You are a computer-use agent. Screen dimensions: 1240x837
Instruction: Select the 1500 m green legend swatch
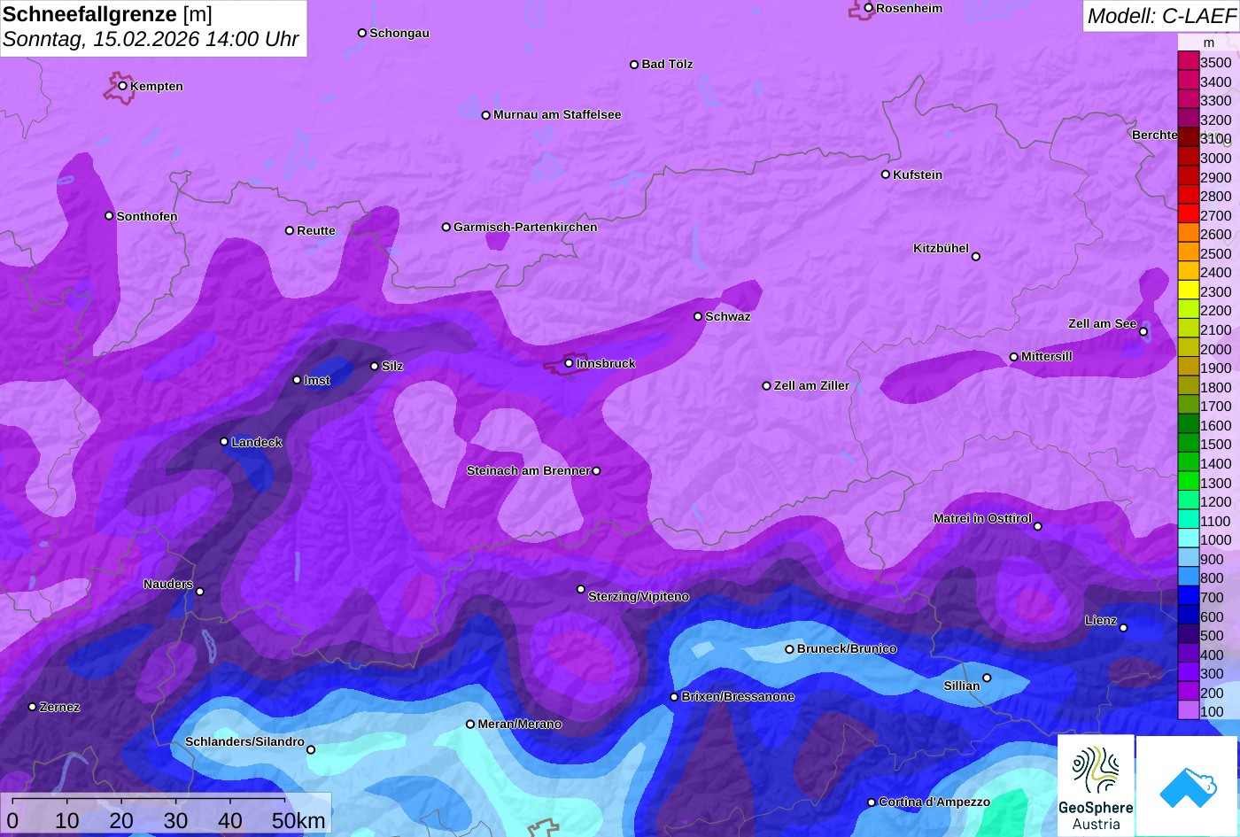[x=1189, y=443]
